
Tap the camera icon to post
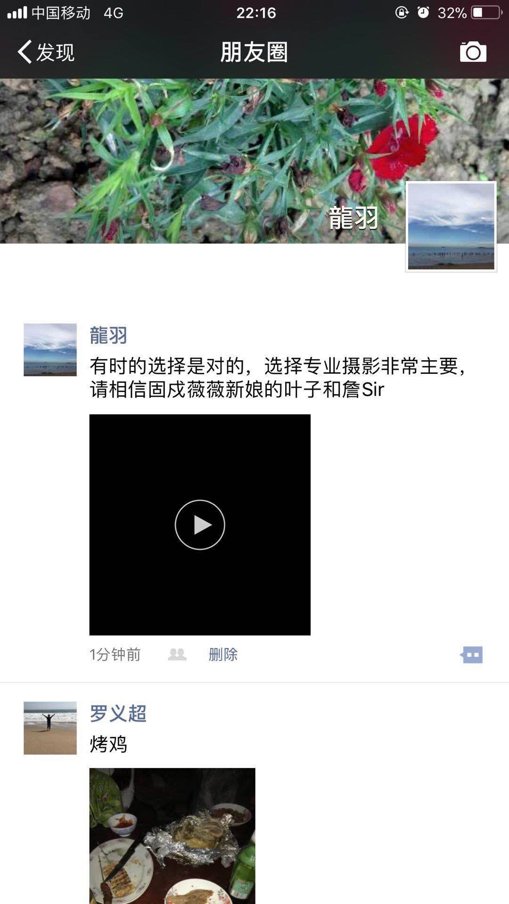click(x=473, y=52)
